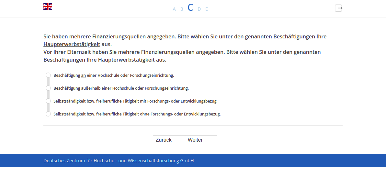Click the exit survey arrow icon
This screenshot has width=386, height=170.
click(x=338, y=8)
